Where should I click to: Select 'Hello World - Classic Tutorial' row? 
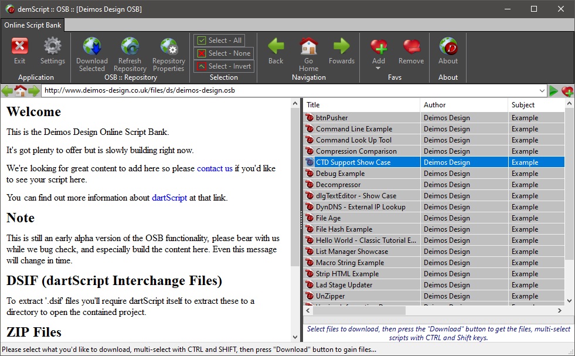(x=434, y=240)
